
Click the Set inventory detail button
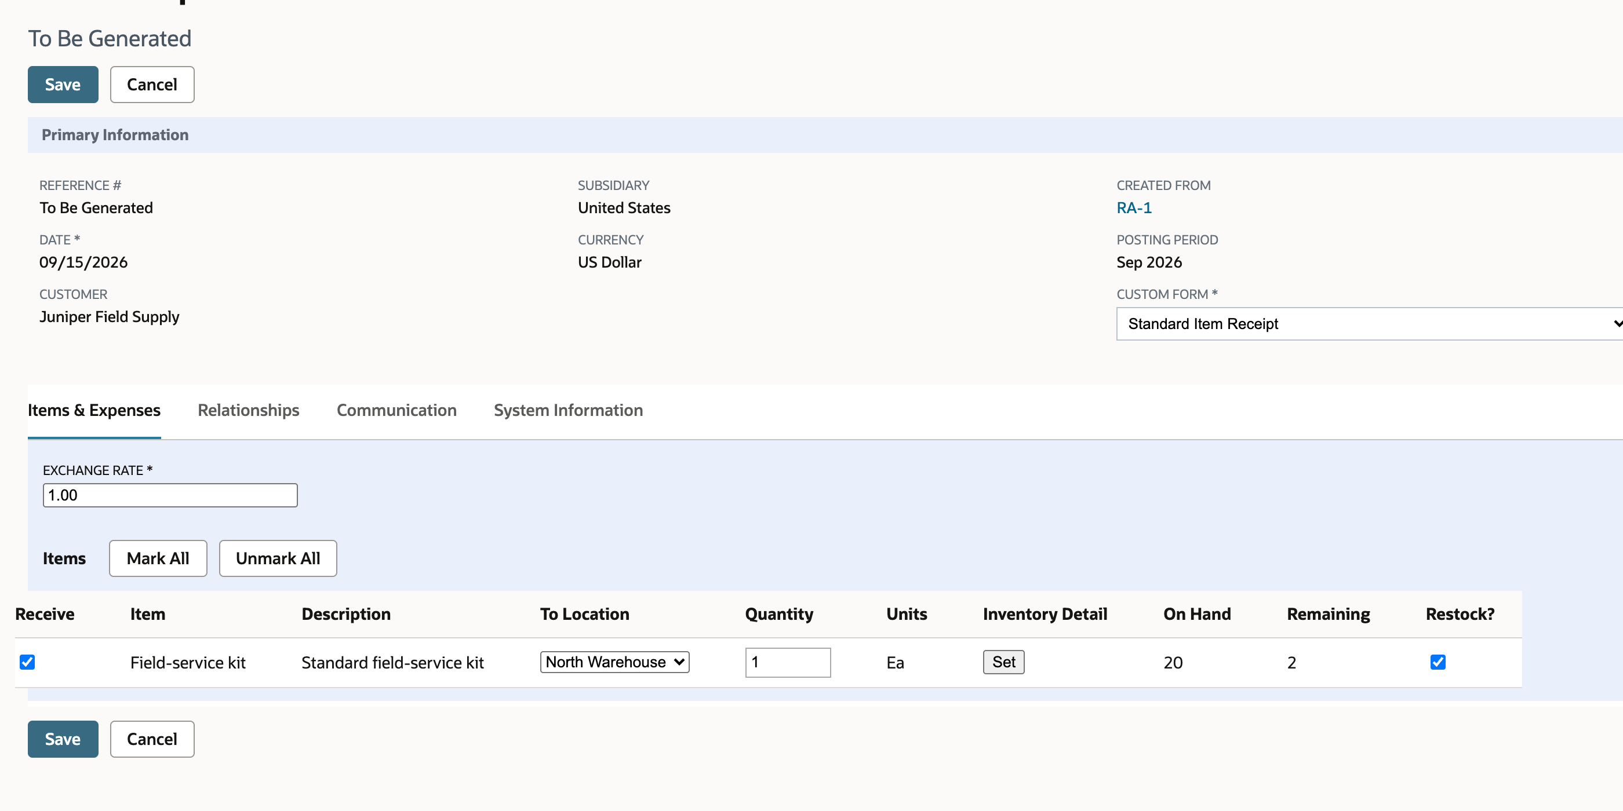(x=1003, y=662)
